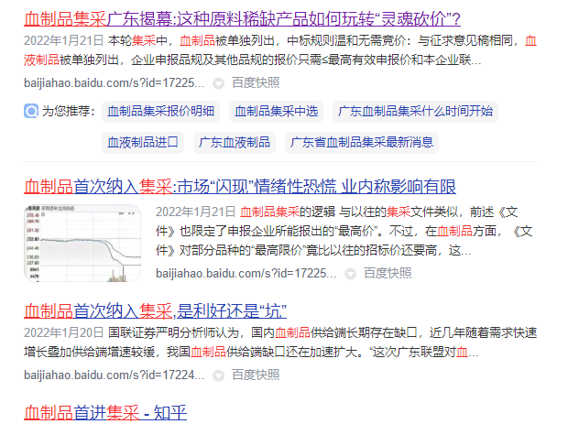Click snippet starting 本轮集采中,血制品被单独列出
This screenshot has height=424, width=579.
280,50
